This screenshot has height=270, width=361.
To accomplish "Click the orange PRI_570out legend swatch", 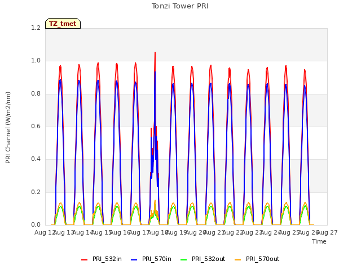I will pos(238,260).
